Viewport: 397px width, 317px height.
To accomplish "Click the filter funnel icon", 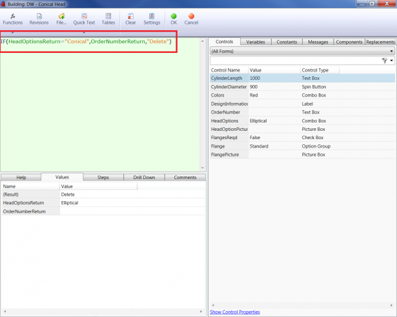I will click(385, 61).
